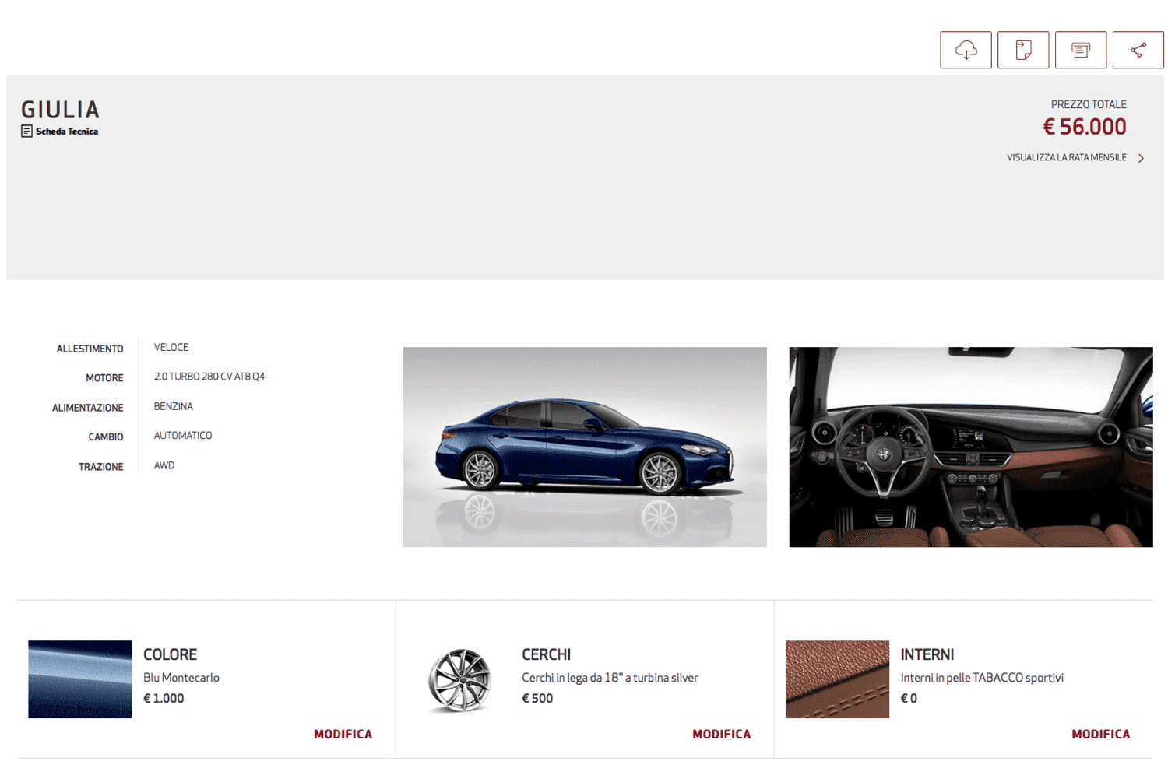Click the VELOCE trim value
Screen dimensions: 1168x775
coord(171,348)
